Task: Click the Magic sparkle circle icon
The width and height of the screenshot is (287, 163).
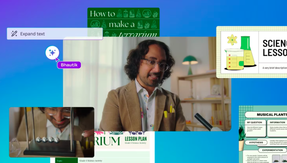Action: [x=52, y=53]
